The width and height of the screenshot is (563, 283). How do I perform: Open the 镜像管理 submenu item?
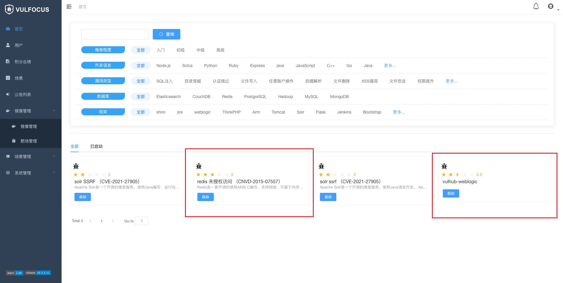[31, 126]
